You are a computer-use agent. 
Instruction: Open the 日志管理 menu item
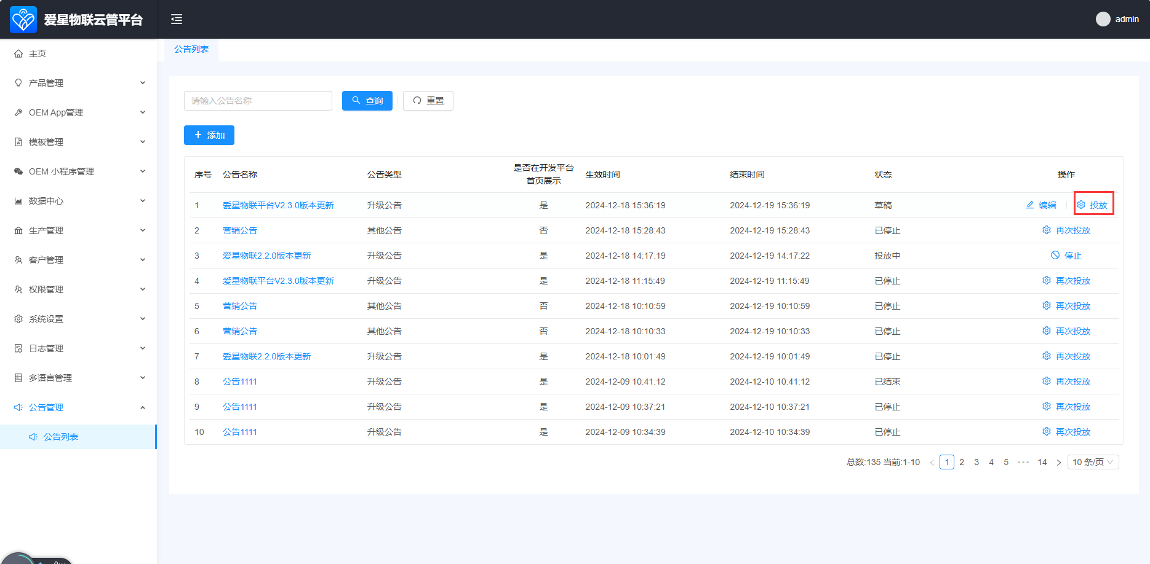(78, 348)
